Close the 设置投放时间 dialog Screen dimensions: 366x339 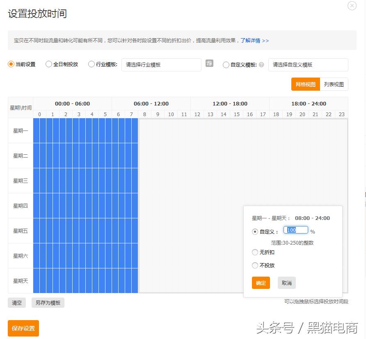pos(352,6)
